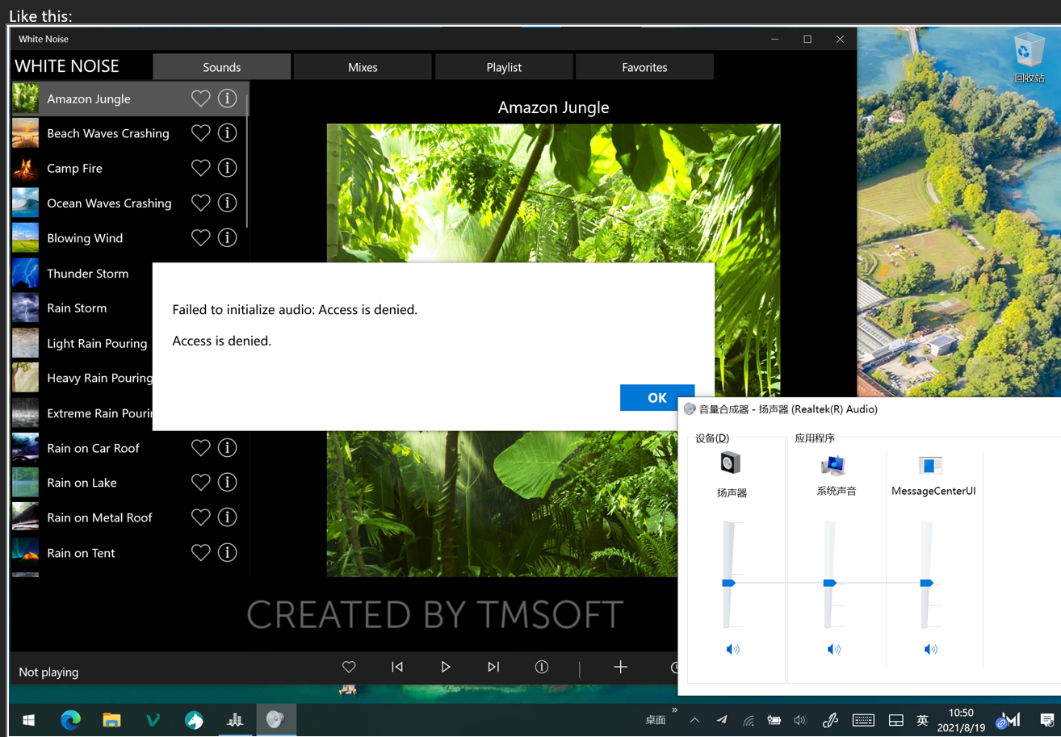Image resolution: width=1061 pixels, height=737 pixels.
Task: Add a new mix with the plus icon
Action: coord(620,667)
